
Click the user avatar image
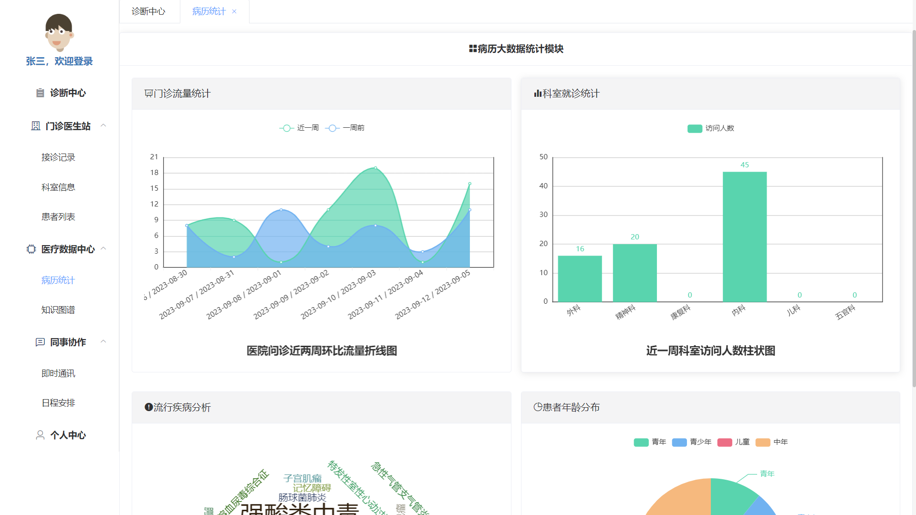59,32
